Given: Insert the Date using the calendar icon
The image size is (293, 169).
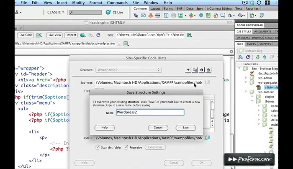Looking at the screenshot, I should (x=208, y=15).
